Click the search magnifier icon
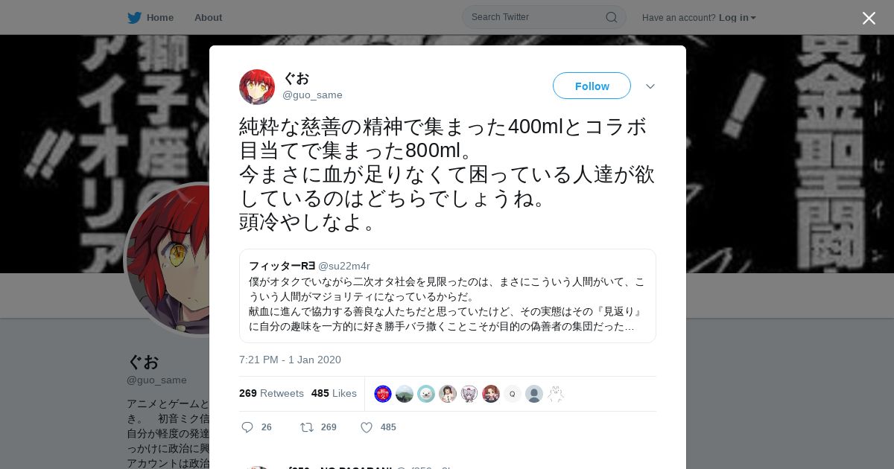The height and width of the screenshot is (469, 894). point(611,17)
